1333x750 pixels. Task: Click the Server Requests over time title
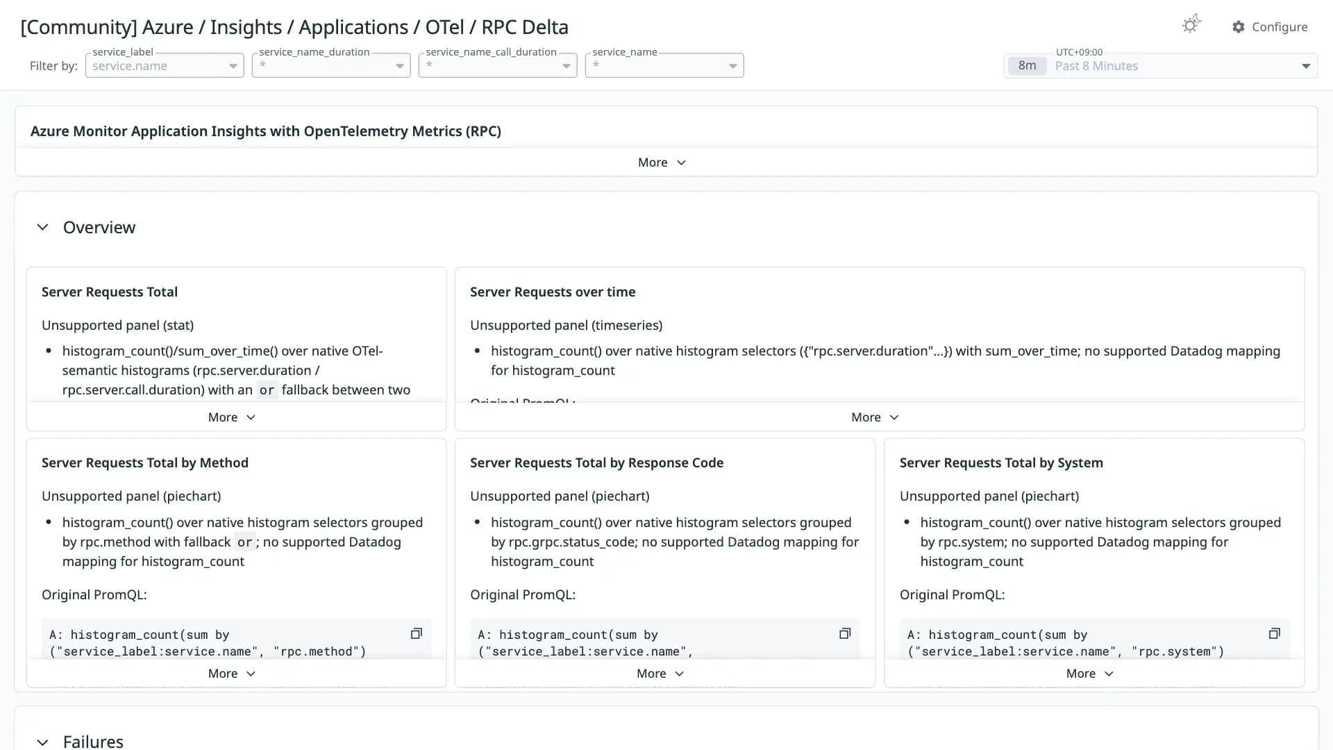click(553, 292)
